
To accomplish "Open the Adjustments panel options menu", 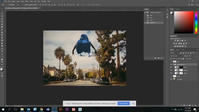I will pyautogui.click(x=198, y=36).
